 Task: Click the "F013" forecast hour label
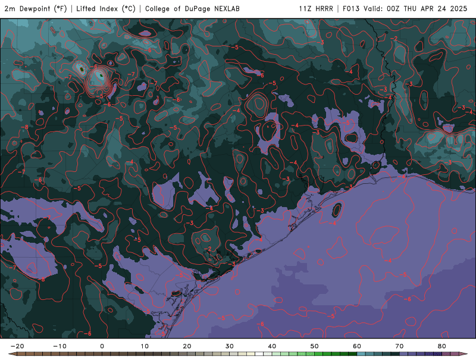[351, 8]
